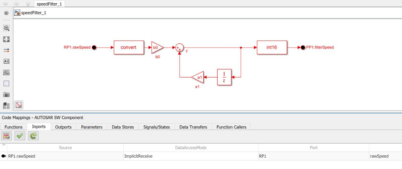
Task: Select the Function Callers tab
Action: coord(231,127)
